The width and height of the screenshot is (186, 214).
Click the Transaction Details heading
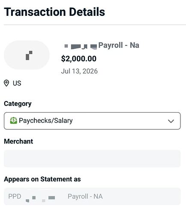pos(54,12)
